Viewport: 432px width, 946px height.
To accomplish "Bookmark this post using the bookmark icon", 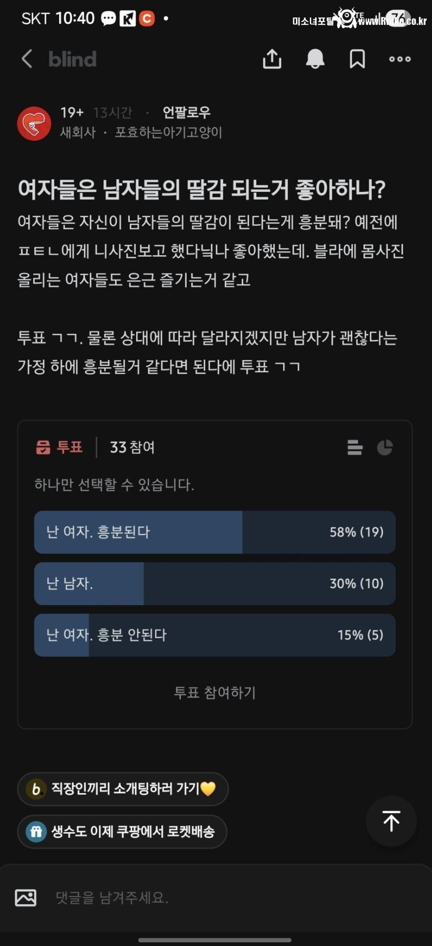I will tap(357, 59).
